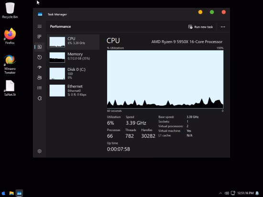Click the Utilization value 6%
Viewport: 263px width, 197px height.
pyautogui.click(x=110, y=123)
